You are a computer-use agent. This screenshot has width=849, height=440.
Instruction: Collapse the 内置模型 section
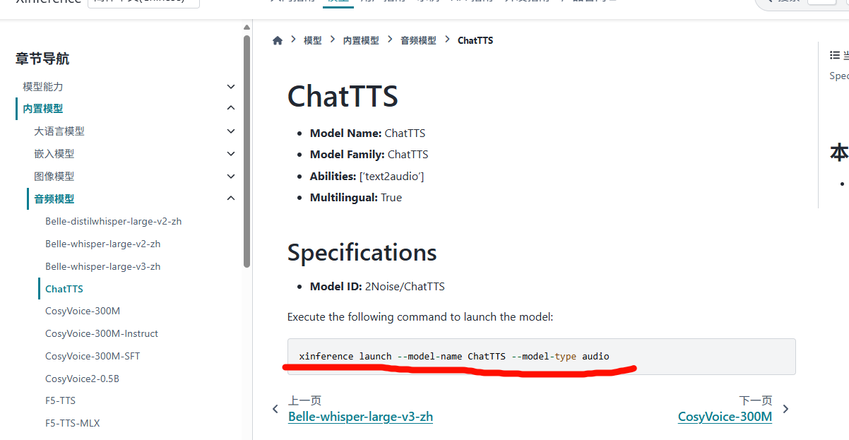(x=230, y=107)
